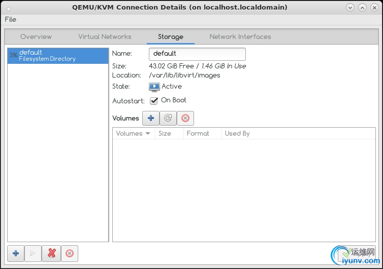Open the Network Interfaces tab

pyautogui.click(x=240, y=36)
